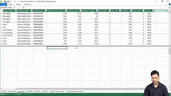
Task: Open Is Even column filter dropdown
Action: (153, 11)
